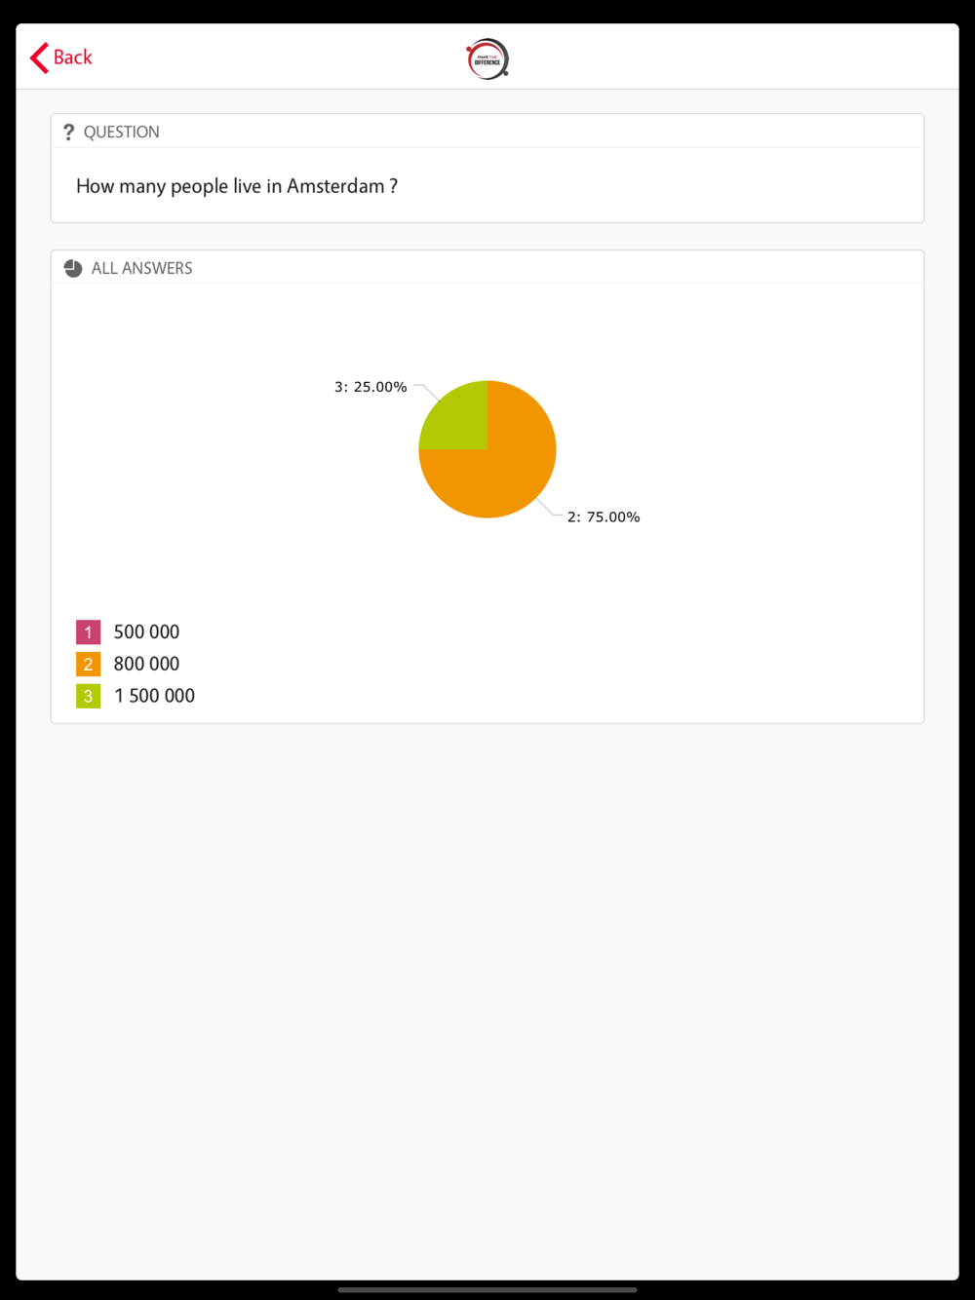Select the 500 000 answer option

click(146, 632)
